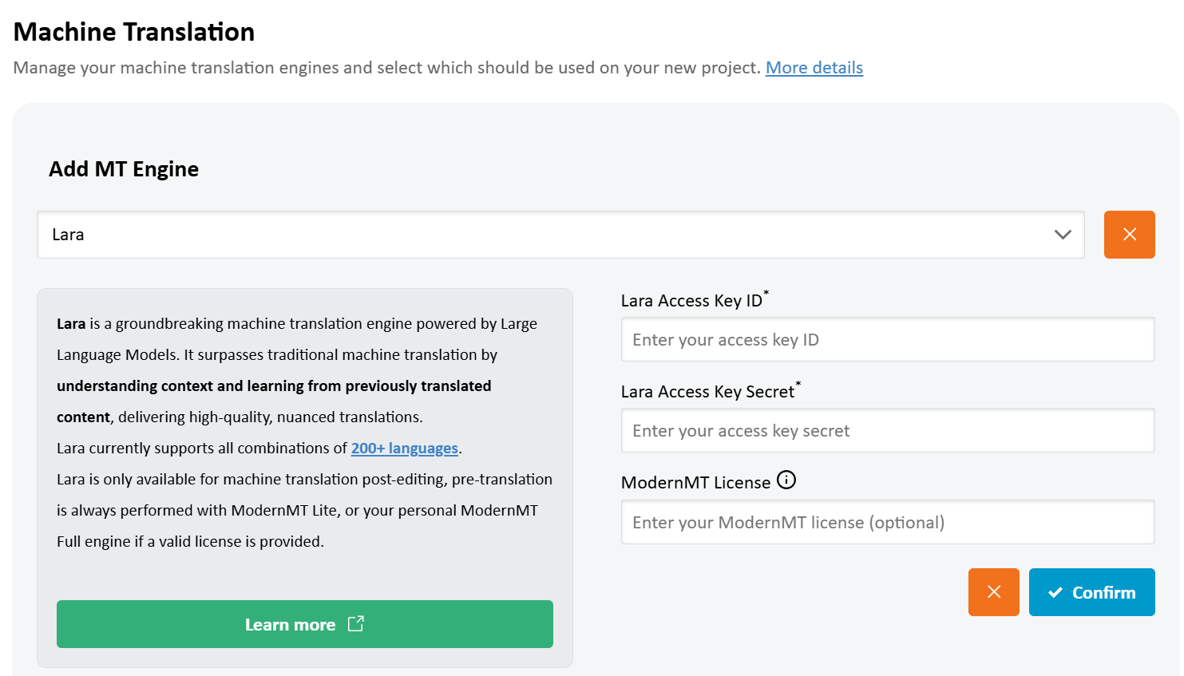1184x676 pixels.
Task: Open the 200+ languages link
Action: point(405,449)
